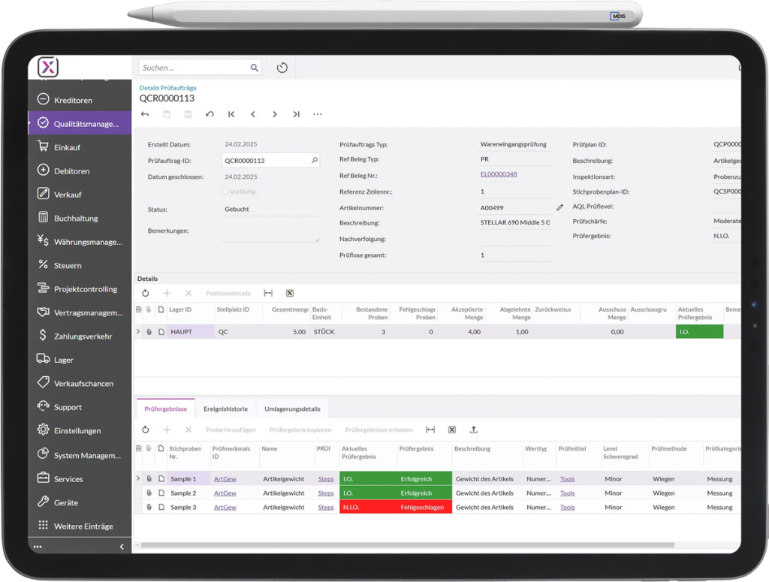The width and height of the screenshot is (769, 582).
Task: Open the Umlagerungsdetails tab
Action: 291,409
